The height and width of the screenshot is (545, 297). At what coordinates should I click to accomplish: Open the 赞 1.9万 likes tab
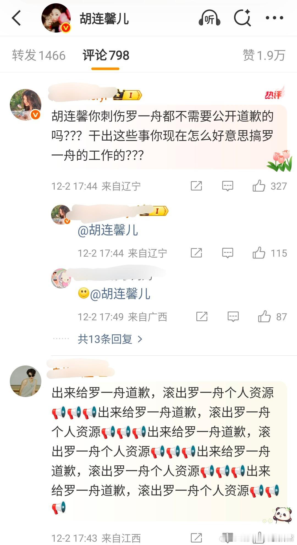click(x=264, y=55)
